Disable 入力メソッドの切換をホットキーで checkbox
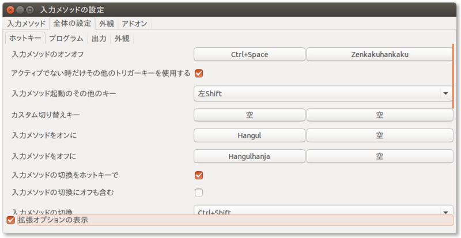 [x=199, y=176]
